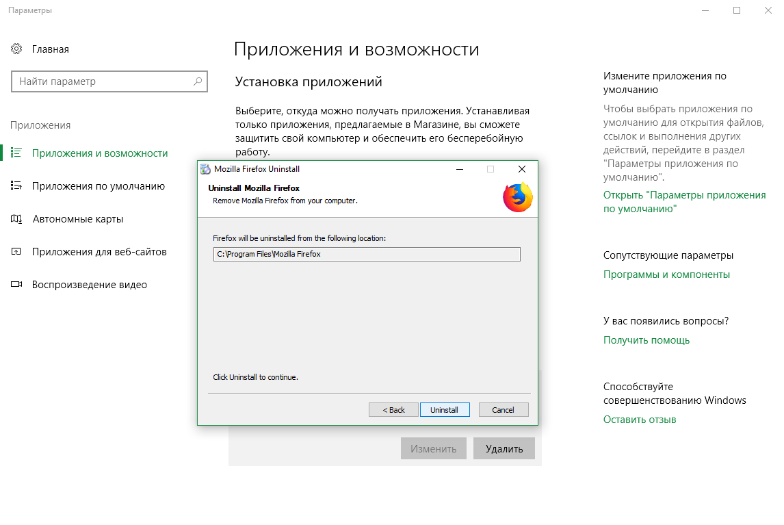This screenshot has height=525, width=784.
Task: Focus the Найти параметр search field
Action: point(103,81)
